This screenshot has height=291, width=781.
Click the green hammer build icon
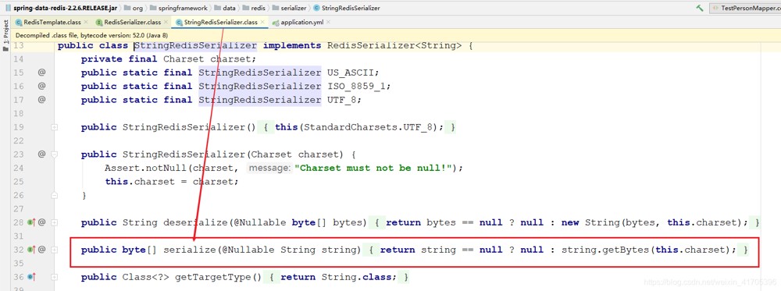click(x=700, y=8)
